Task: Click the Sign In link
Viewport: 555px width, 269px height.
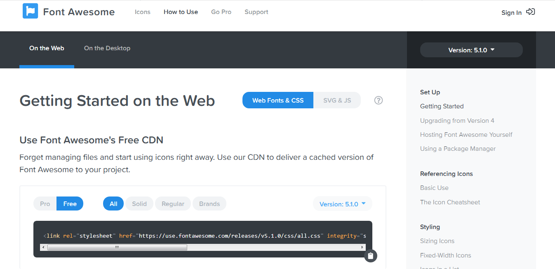Action: 511,13
